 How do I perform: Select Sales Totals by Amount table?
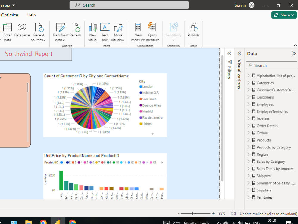click(x=275, y=169)
